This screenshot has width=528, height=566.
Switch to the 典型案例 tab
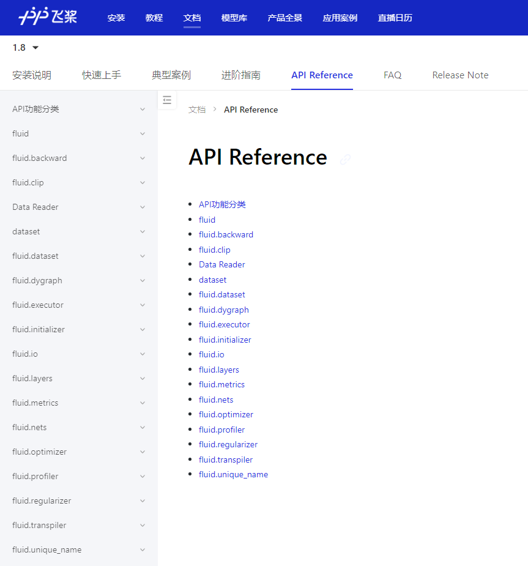point(171,75)
